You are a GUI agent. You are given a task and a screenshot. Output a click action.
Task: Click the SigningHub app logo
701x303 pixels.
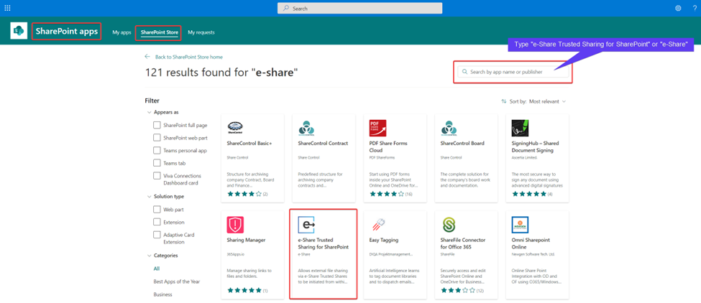[520, 128]
